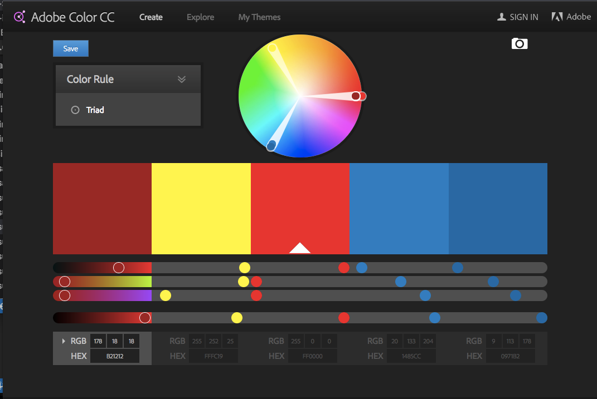Image resolution: width=597 pixels, height=399 pixels.
Task: Click the person icon beside Sign In
Action: (502, 17)
